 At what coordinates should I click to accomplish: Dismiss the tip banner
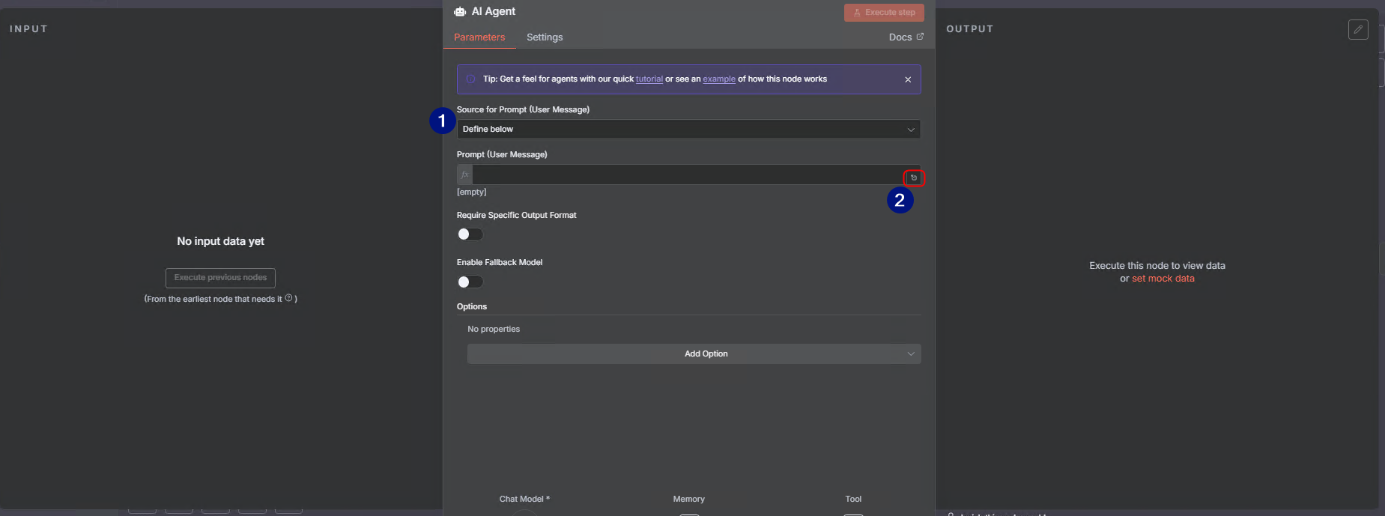[x=908, y=79]
